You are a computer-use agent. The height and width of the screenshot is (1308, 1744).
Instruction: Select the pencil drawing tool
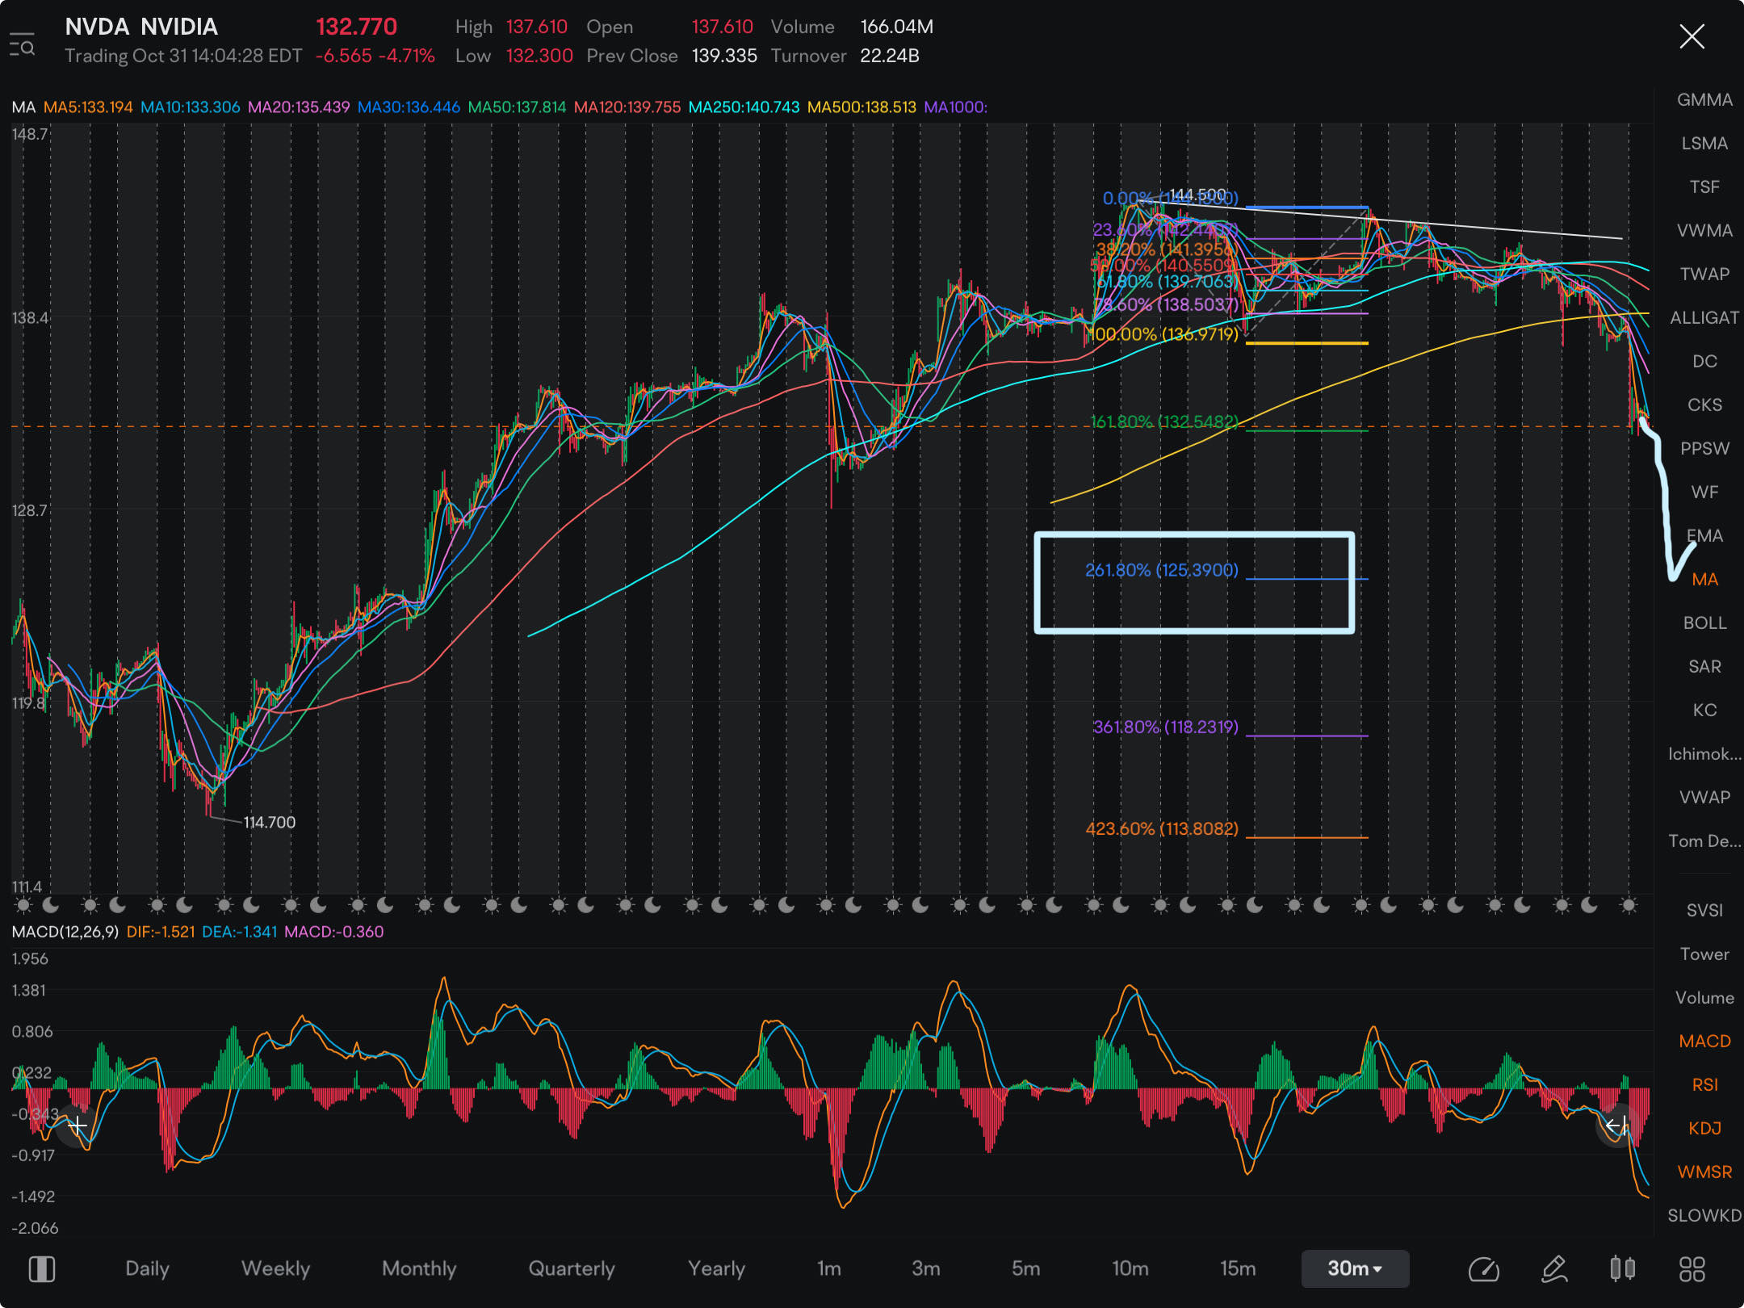click(1553, 1269)
